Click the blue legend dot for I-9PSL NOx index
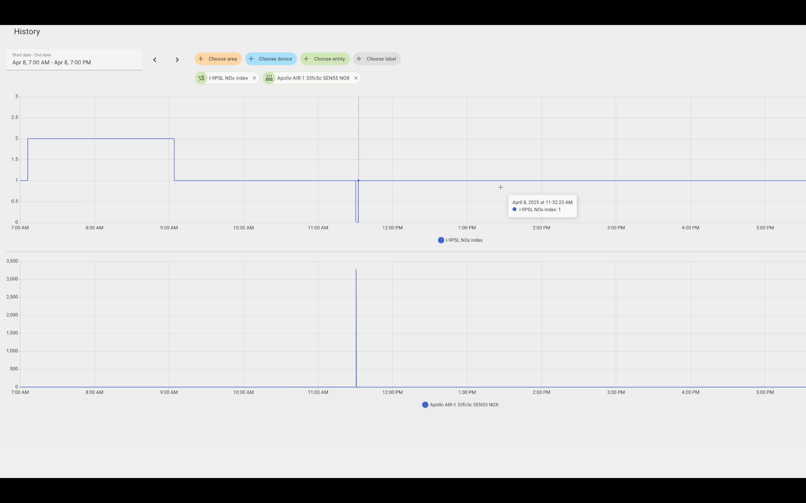This screenshot has width=806, height=503. tap(441, 240)
